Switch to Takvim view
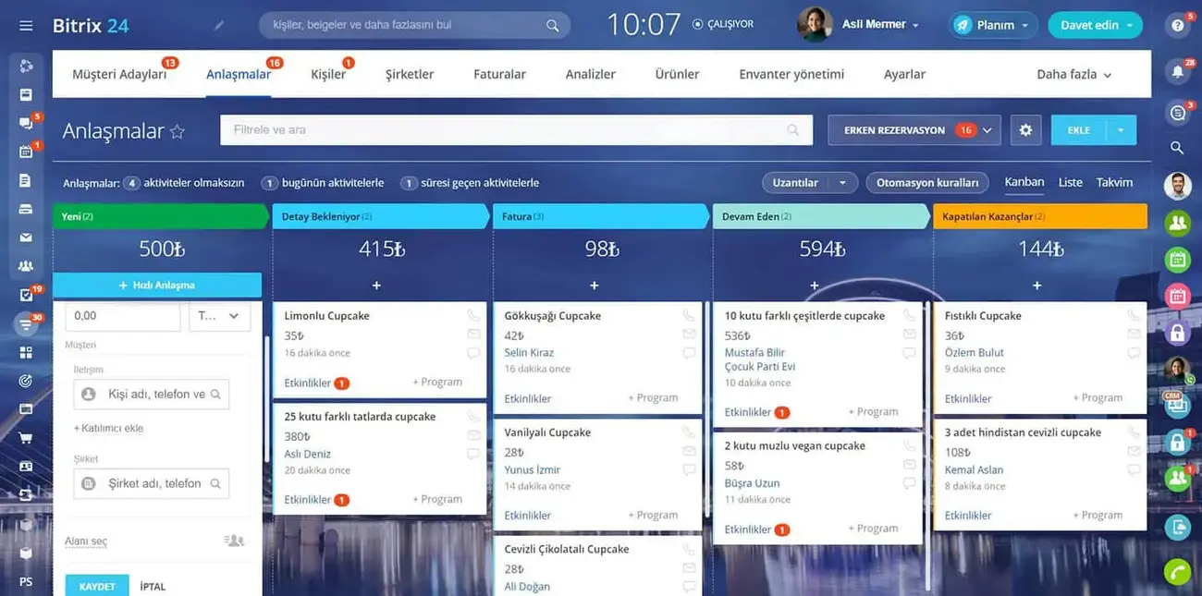This screenshot has width=1202, height=596. (x=1114, y=182)
